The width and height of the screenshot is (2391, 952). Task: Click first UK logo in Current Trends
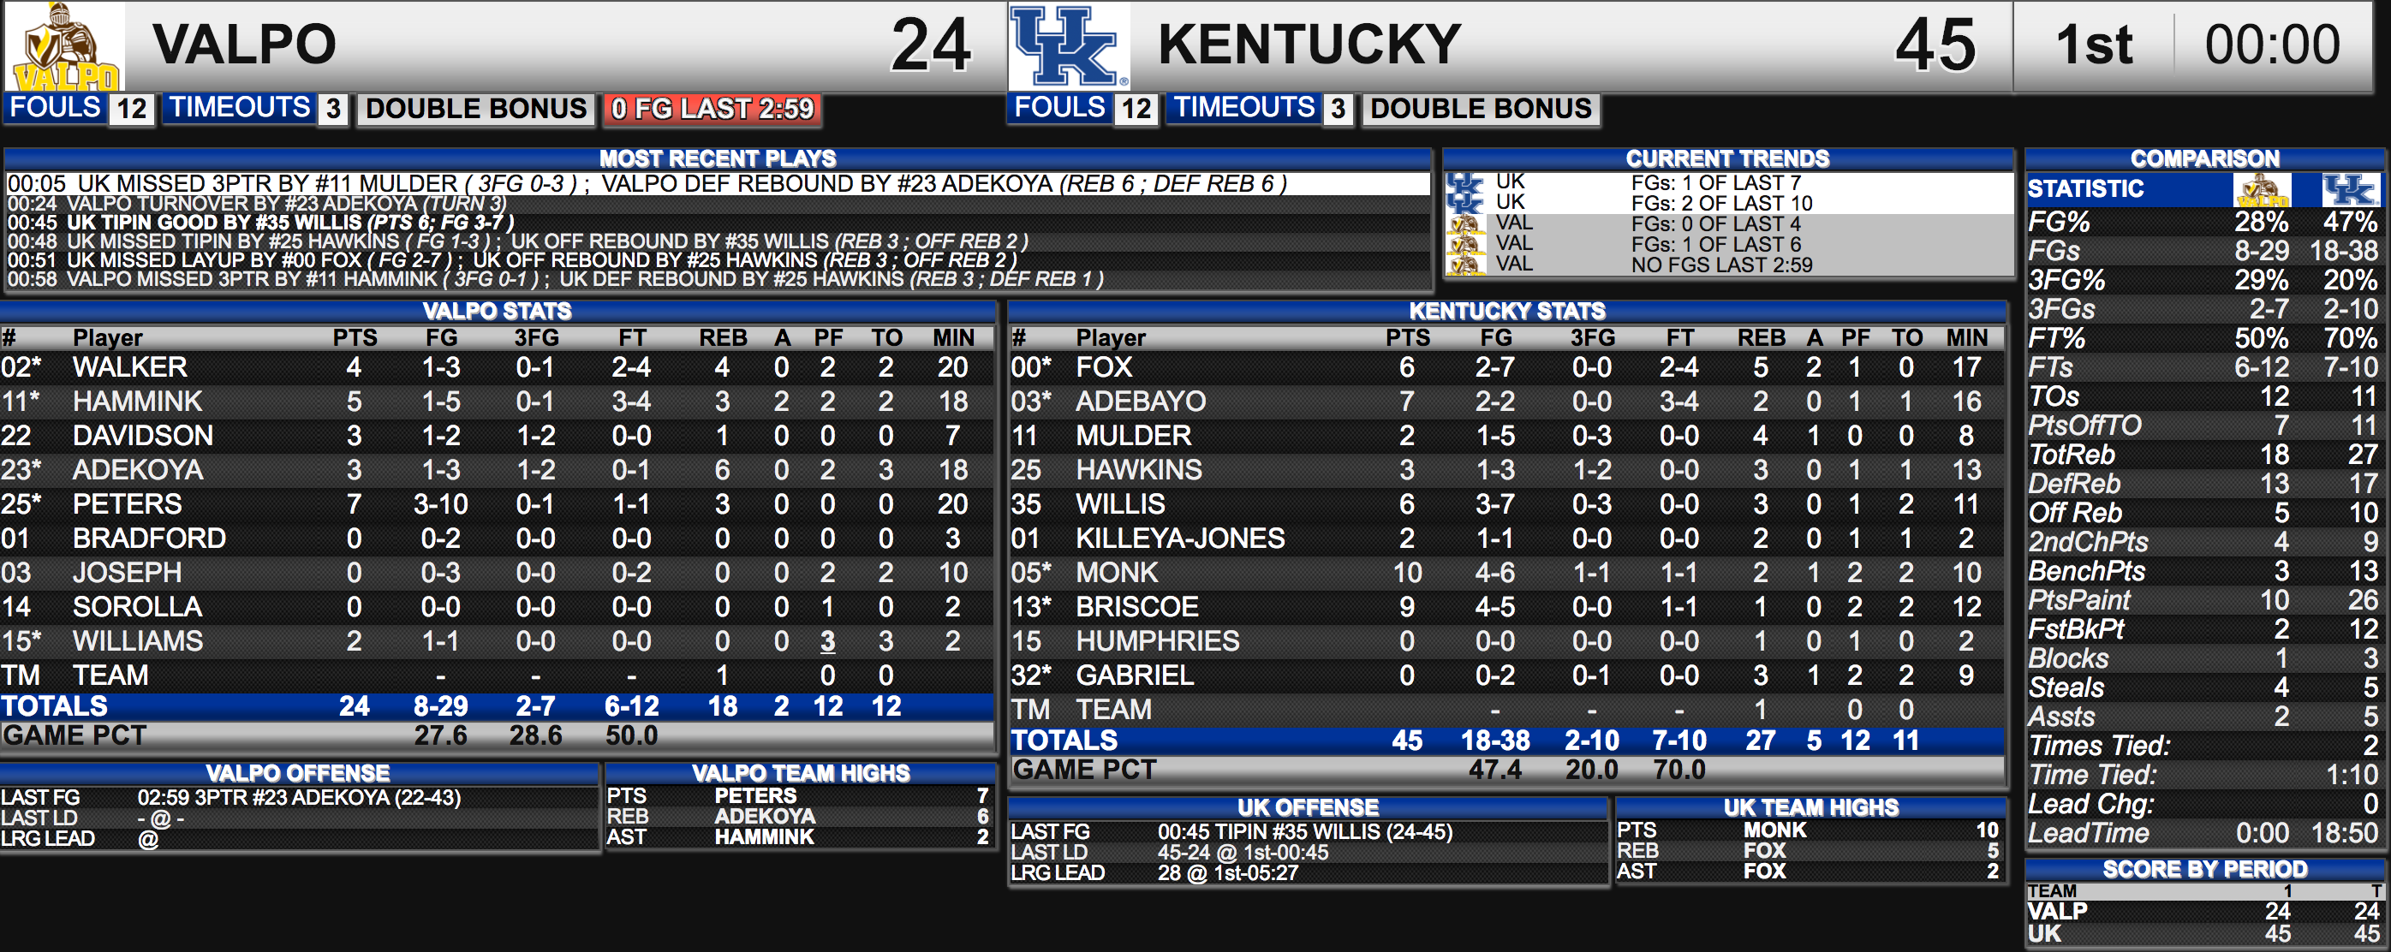coord(1464,183)
